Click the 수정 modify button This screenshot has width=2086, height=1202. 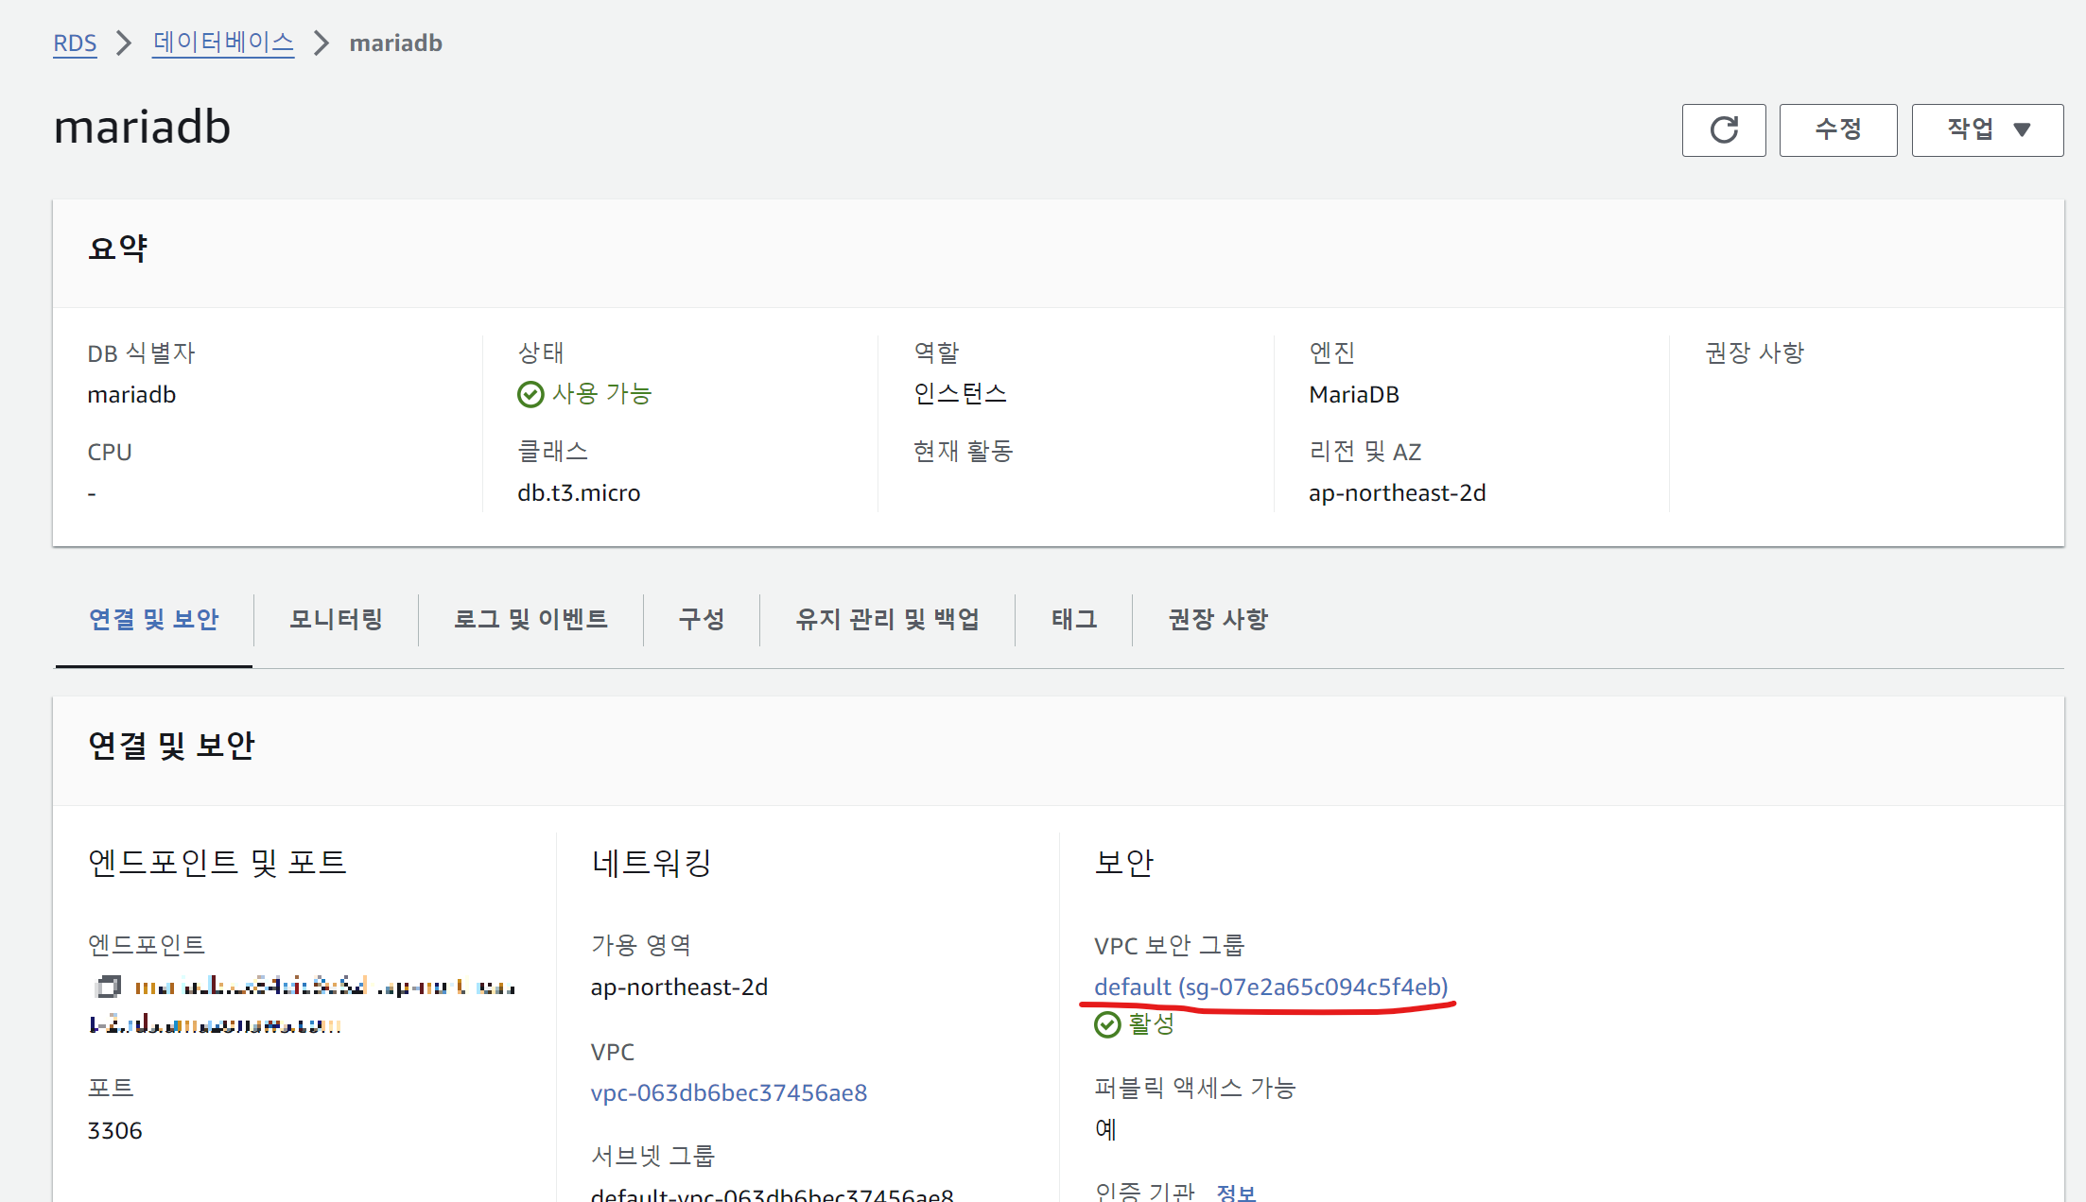pyautogui.click(x=1837, y=129)
